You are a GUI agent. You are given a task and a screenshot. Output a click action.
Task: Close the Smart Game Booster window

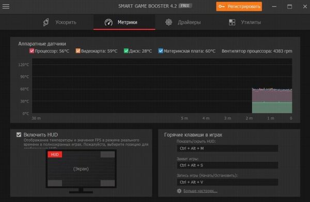coord(305,7)
